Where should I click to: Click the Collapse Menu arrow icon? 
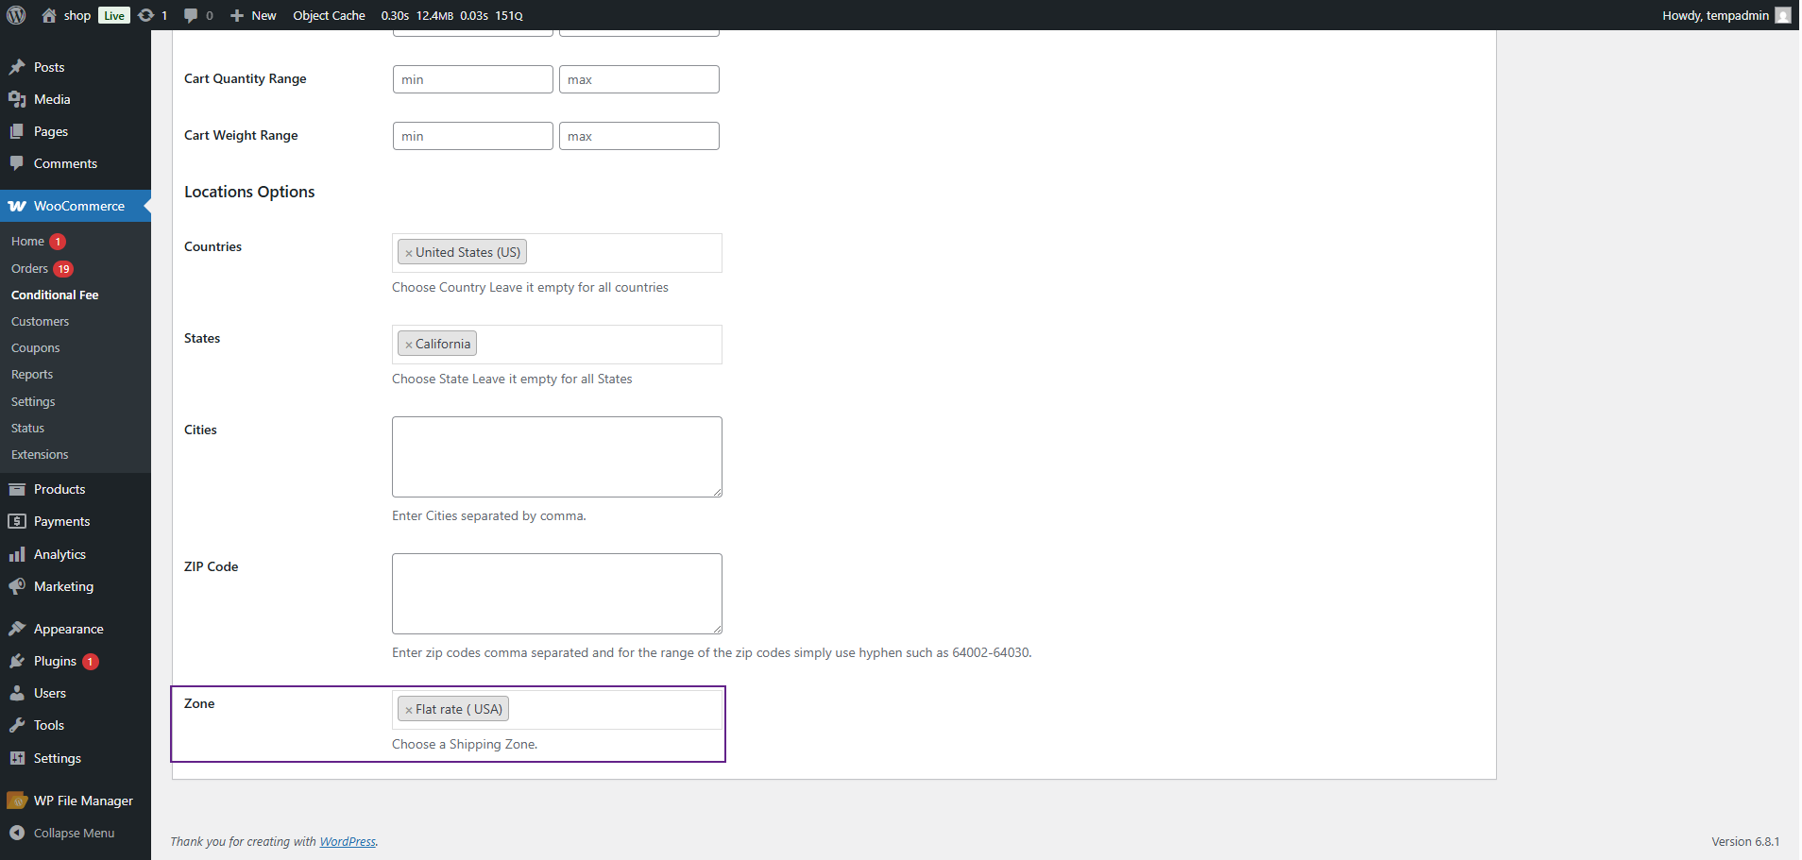[17, 833]
